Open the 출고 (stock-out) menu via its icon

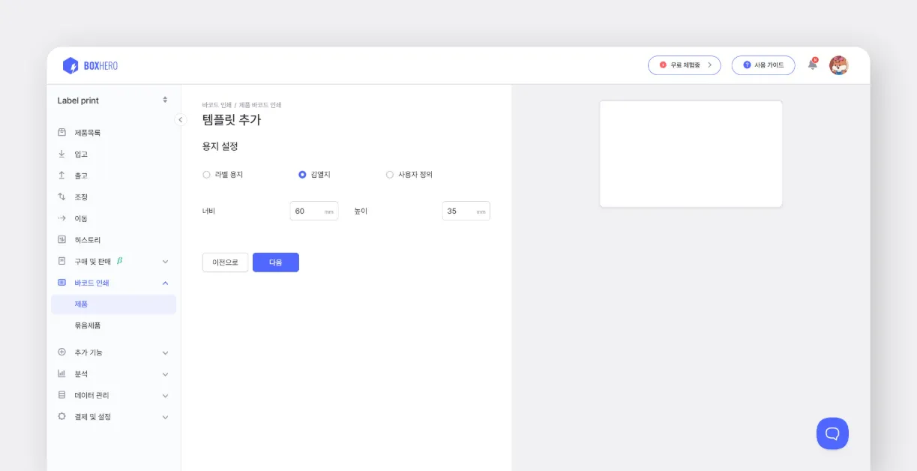(x=61, y=175)
